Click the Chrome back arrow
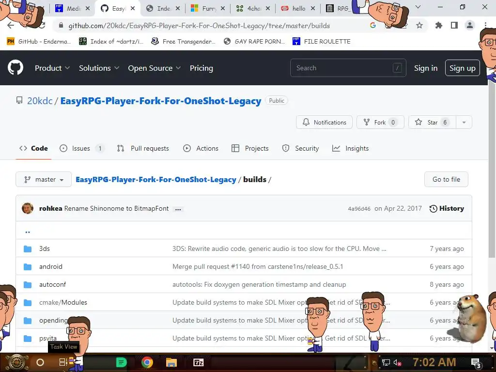This screenshot has width=496, height=372. tap(11, 26)
